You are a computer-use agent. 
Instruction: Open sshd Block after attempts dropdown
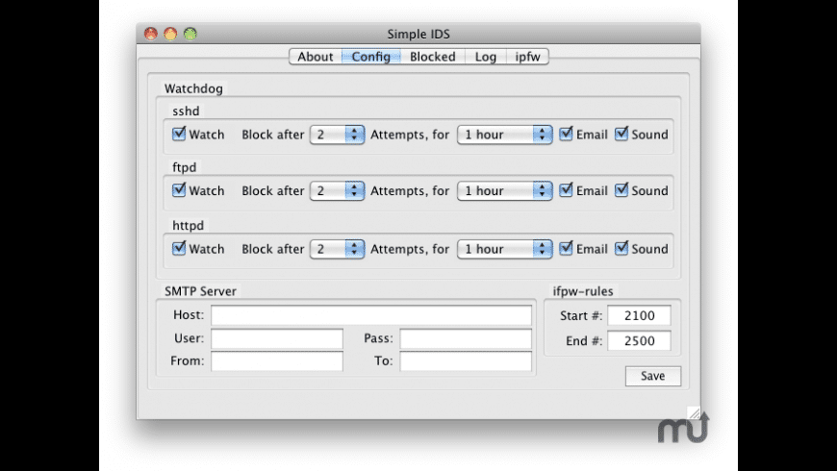[337, 135]
